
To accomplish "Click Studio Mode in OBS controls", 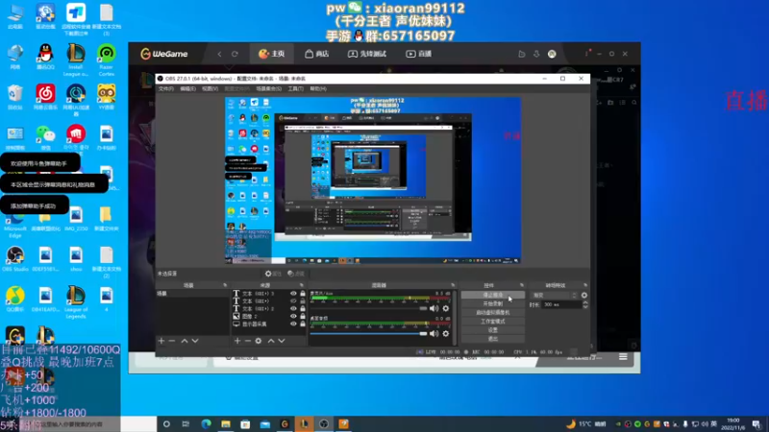I will point(493,322).
